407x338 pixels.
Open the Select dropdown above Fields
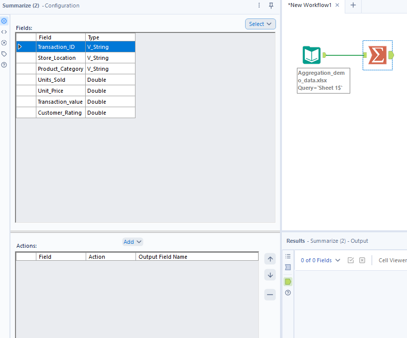261,24
